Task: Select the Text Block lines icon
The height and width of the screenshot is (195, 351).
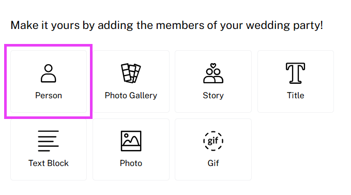Action: point(49,141)
